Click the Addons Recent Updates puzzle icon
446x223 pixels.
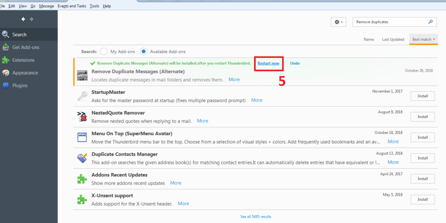pos(82,179)
